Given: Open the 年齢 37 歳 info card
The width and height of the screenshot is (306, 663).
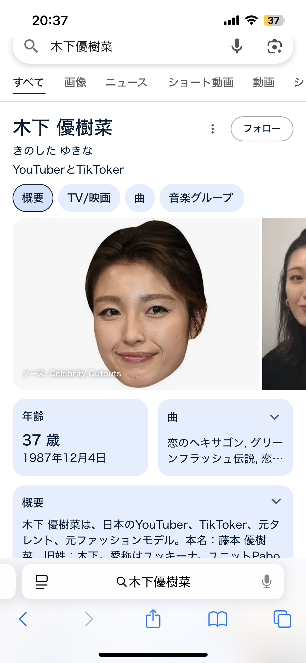Looking at the screenshot, I should click(x=80, y=437).
